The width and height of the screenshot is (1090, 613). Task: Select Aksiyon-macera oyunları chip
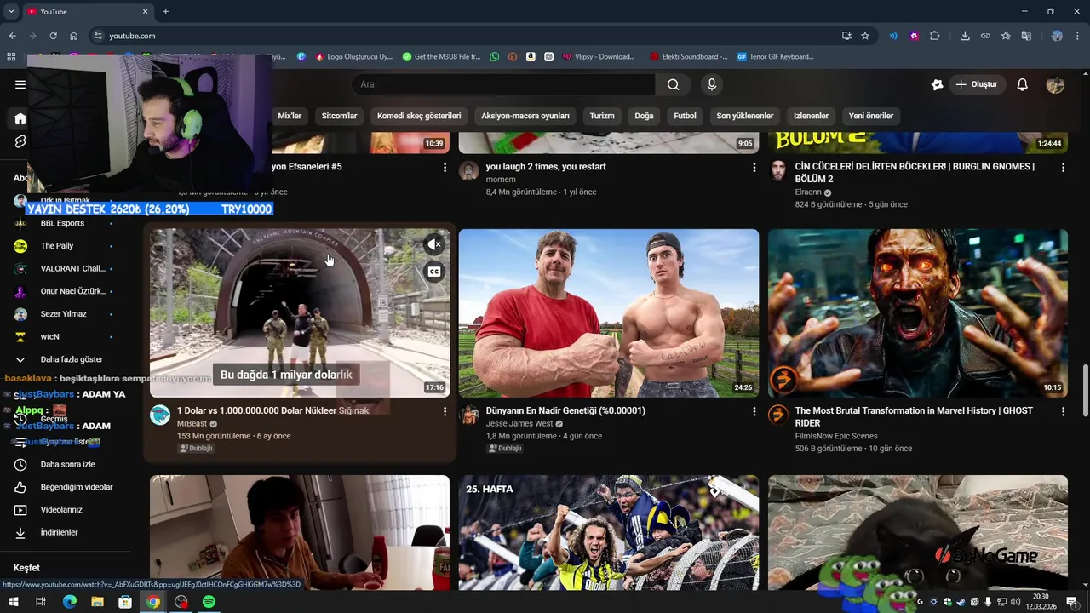(525, 116)
